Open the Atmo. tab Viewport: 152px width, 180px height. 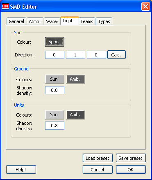[x=35, y=21]
